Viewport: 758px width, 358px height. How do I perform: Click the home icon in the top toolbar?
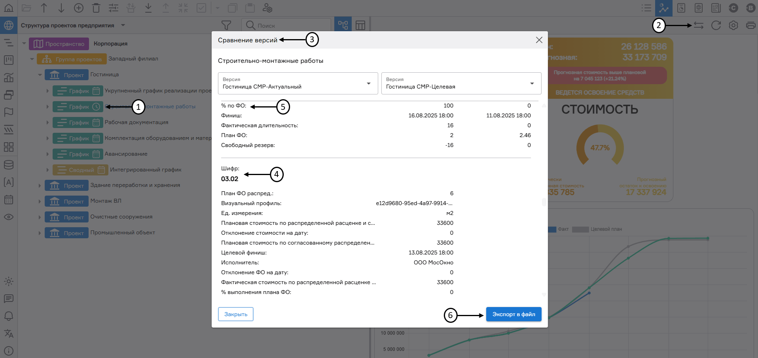[9, 8]
